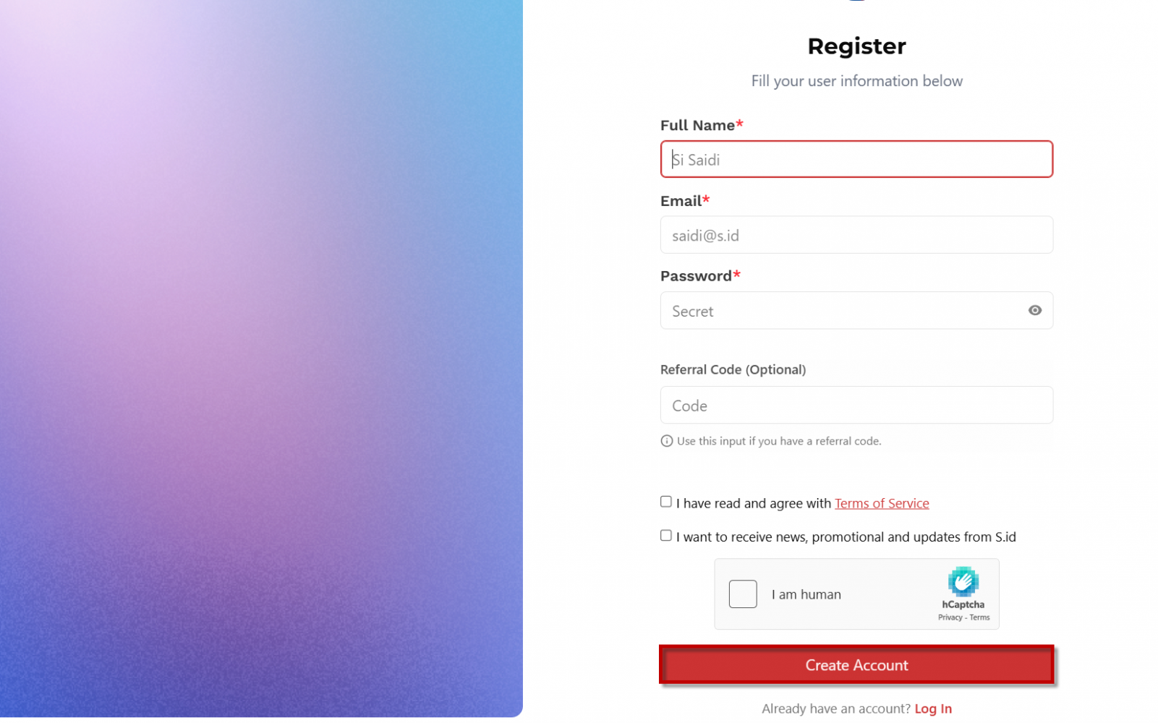Click the Referral Code input box
This screenshot has height=723, width=1158.
click(x=856, y=405)
